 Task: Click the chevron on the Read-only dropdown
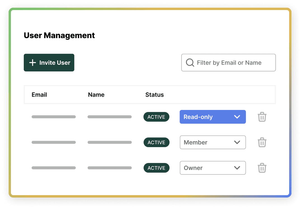pos(237,117)
